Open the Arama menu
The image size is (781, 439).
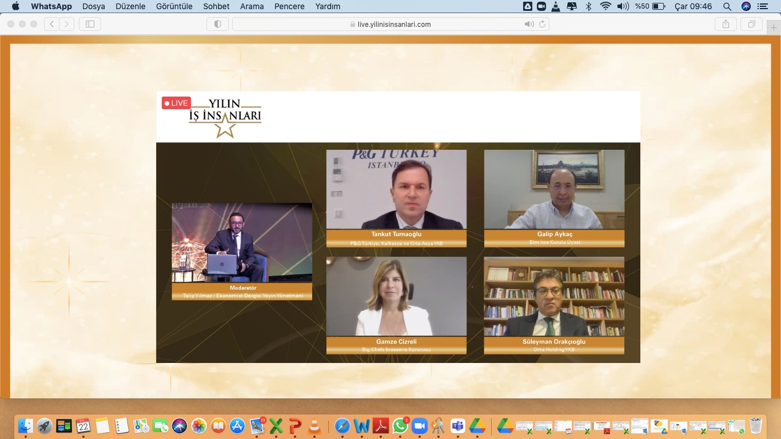252,6
